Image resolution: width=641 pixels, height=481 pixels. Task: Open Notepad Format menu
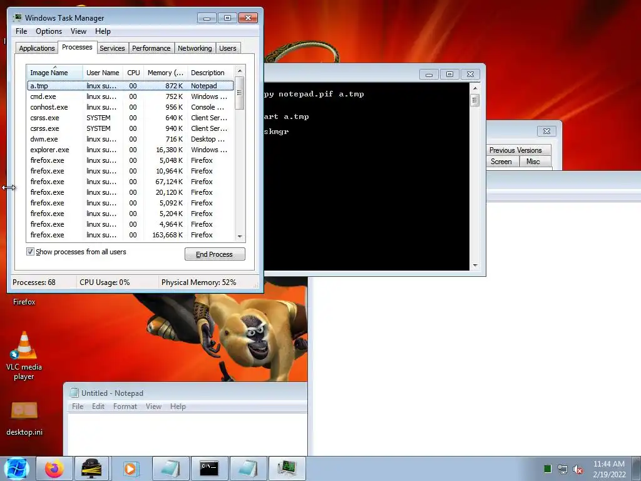click(x=125, y=406)
